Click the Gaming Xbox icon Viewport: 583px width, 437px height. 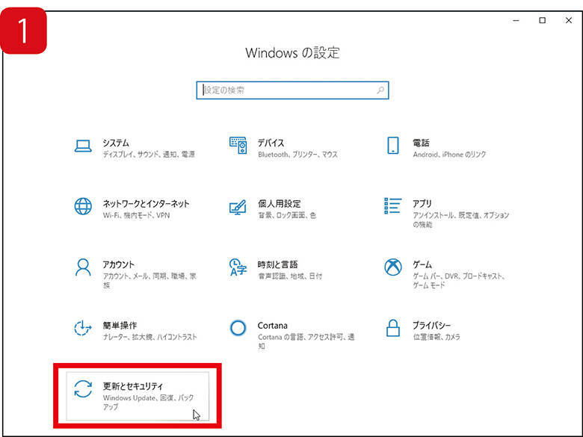[x=392, y=267]
